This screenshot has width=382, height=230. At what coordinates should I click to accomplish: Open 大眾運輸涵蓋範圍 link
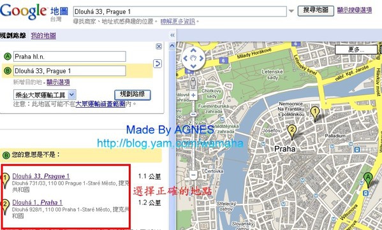(x=100, y=104)
